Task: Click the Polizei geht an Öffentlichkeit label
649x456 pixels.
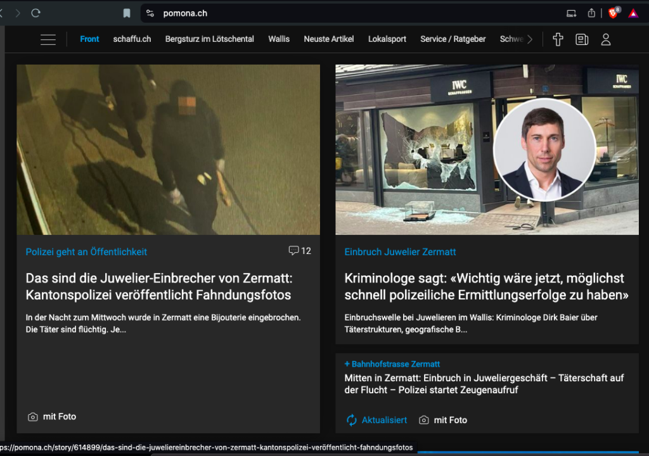Action: [x=86, y=251]
